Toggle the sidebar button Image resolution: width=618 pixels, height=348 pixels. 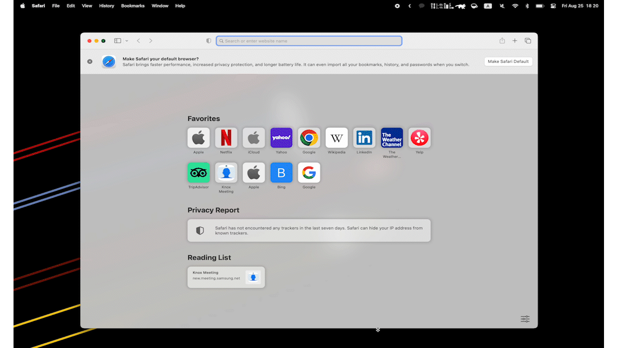tap(118, 41)
